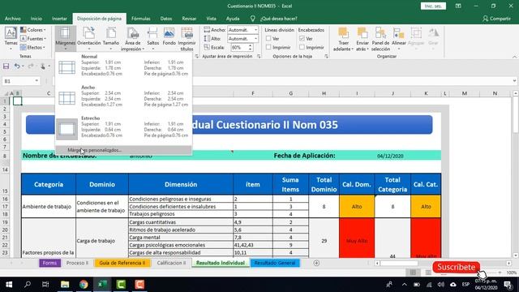Open the Ayuda ribbon tab

(x=233, y=19)
